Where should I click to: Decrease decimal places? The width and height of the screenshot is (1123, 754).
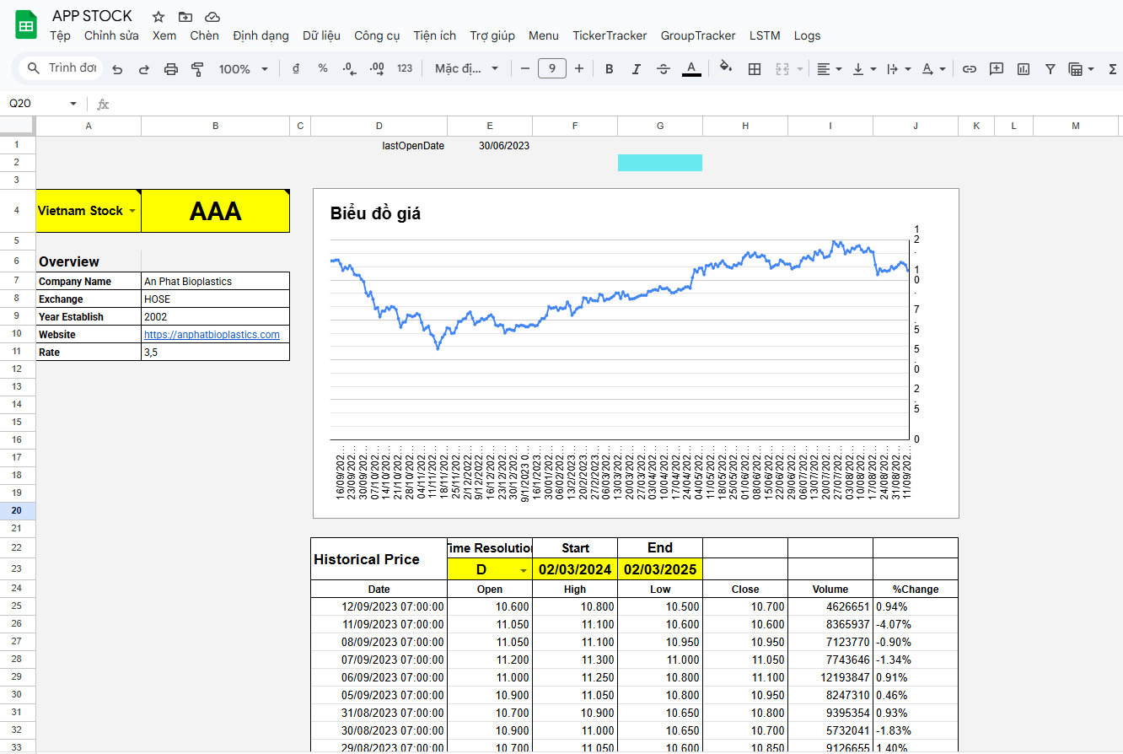tap(350, 68)
